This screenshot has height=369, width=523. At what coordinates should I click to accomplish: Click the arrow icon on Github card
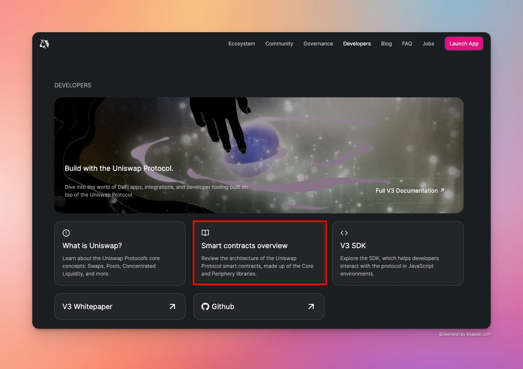[x=311, y=307]
